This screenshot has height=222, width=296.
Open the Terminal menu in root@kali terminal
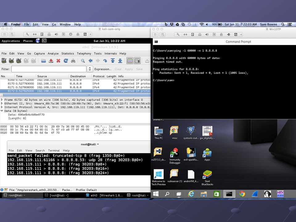tap(54, 150)
